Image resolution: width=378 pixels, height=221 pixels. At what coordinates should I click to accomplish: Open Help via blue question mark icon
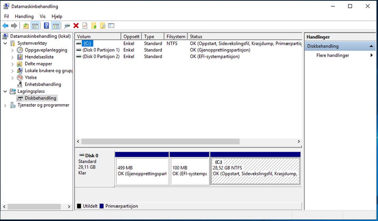(46, 26)
